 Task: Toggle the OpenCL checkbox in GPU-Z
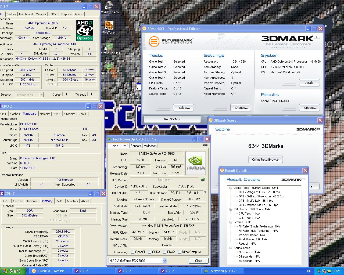tap(132, 252)
